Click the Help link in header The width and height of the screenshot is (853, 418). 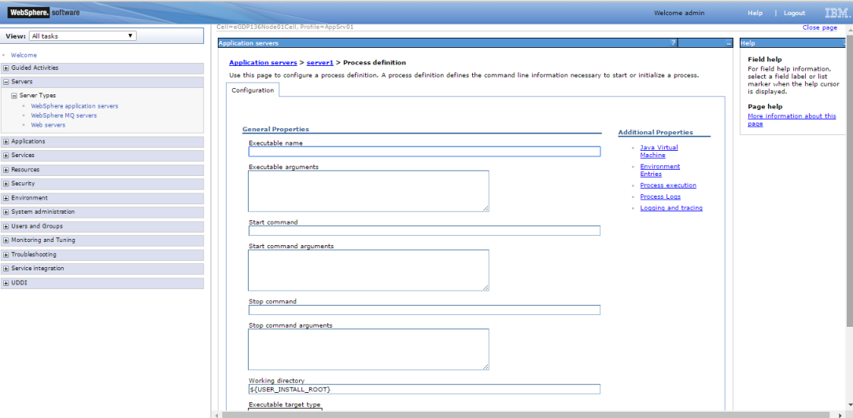coord(755,13)
